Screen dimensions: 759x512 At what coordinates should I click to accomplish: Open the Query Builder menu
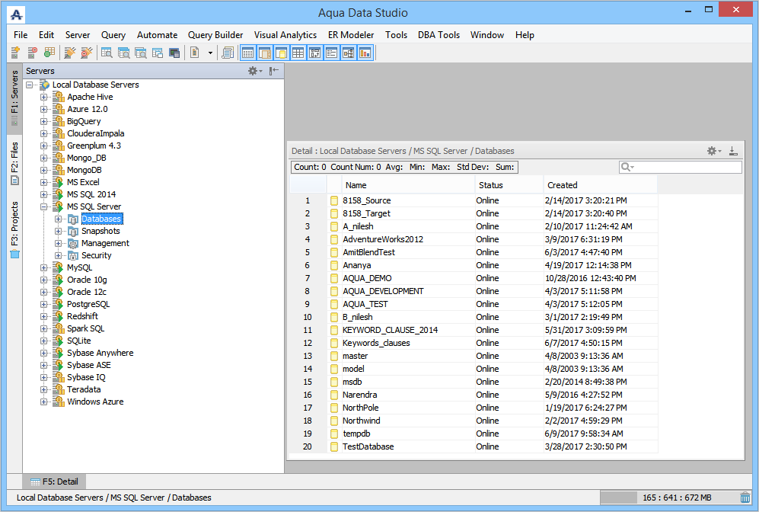215,35
